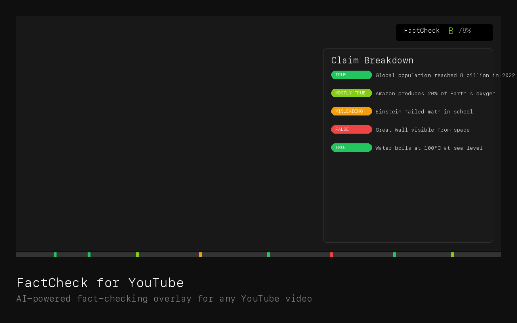
Task: Open claim 'Amazon produces 20% of Earth's oxygen'
Action: point(435,93)
